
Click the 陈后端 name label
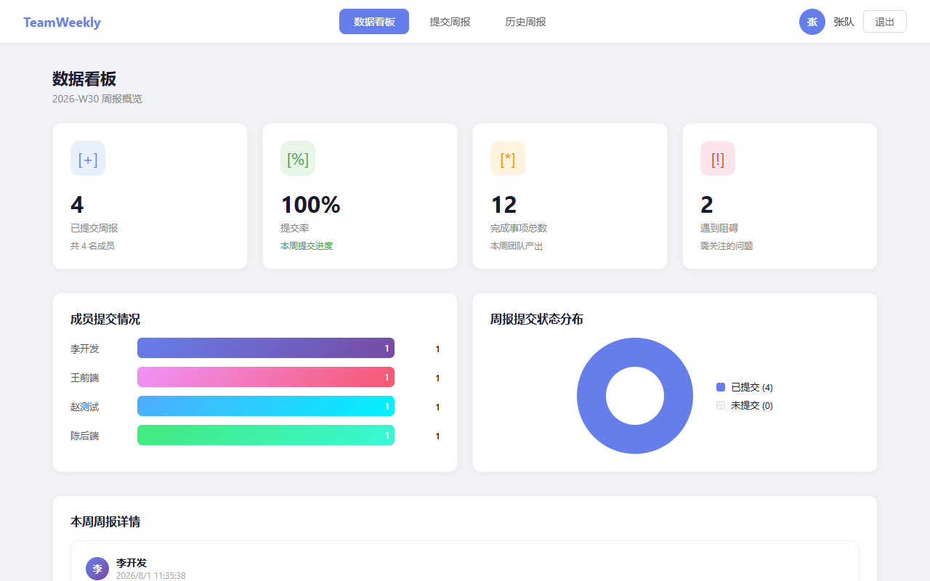[x=84, y=436]
